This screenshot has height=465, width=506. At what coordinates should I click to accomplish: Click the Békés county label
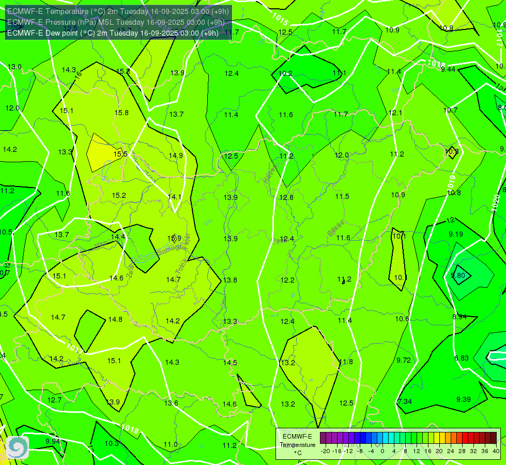tap(335, 228)
